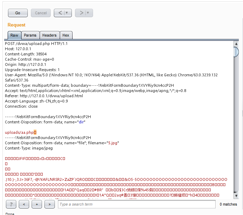
Task: Switch to the Hex tab
Action: 66,35
